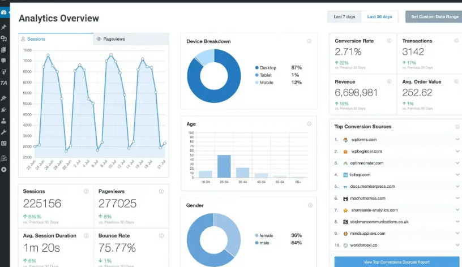
Task: Click the info icon on Conversion Rate card
Action: (x=388, y=41)
